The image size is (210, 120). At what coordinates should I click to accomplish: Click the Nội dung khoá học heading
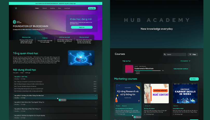tap(24, 70)
